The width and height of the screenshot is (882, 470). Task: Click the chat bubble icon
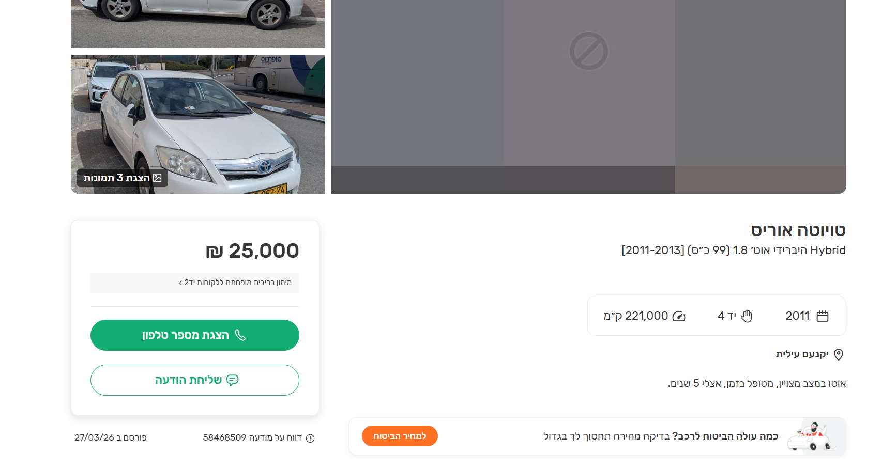tap(233, 380)
